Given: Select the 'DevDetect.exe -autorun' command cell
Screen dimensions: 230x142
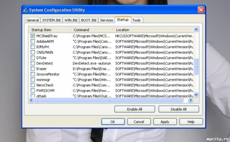Looking at the screenshot, I should pyautogui.click(x=92, y=63).
